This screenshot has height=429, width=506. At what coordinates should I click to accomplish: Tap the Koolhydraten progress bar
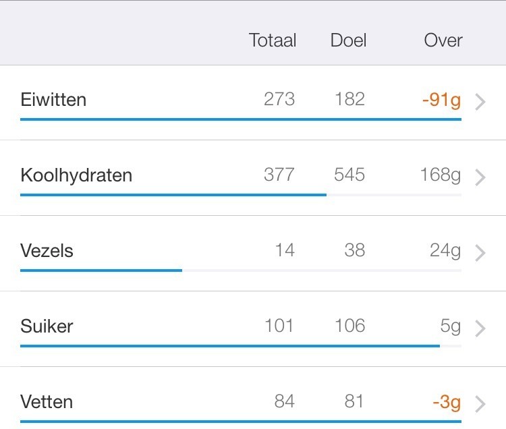click(173, 195)
